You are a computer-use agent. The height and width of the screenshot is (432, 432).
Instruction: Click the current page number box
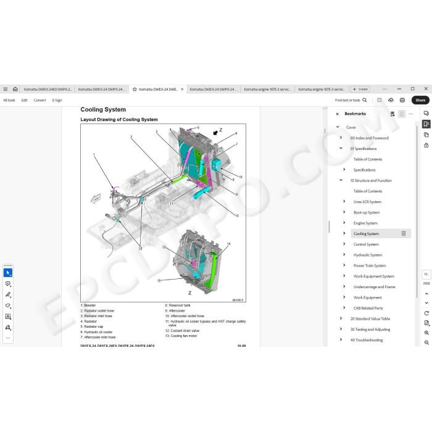pos(426,275)
